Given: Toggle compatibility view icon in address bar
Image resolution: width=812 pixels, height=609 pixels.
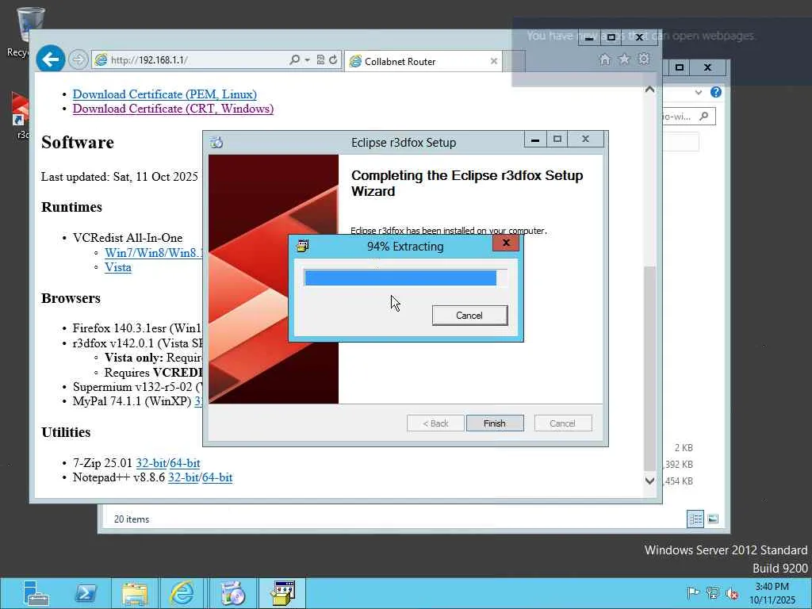Looking at the screenshot, I should click(320, 59).
